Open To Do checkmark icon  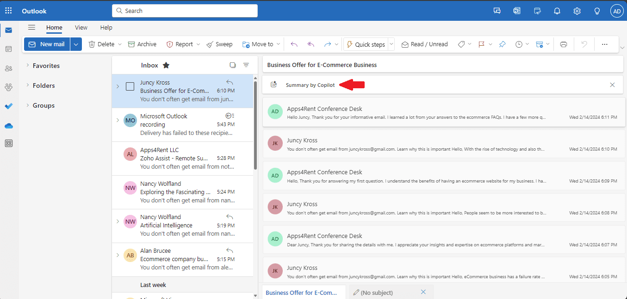point(8,106)
